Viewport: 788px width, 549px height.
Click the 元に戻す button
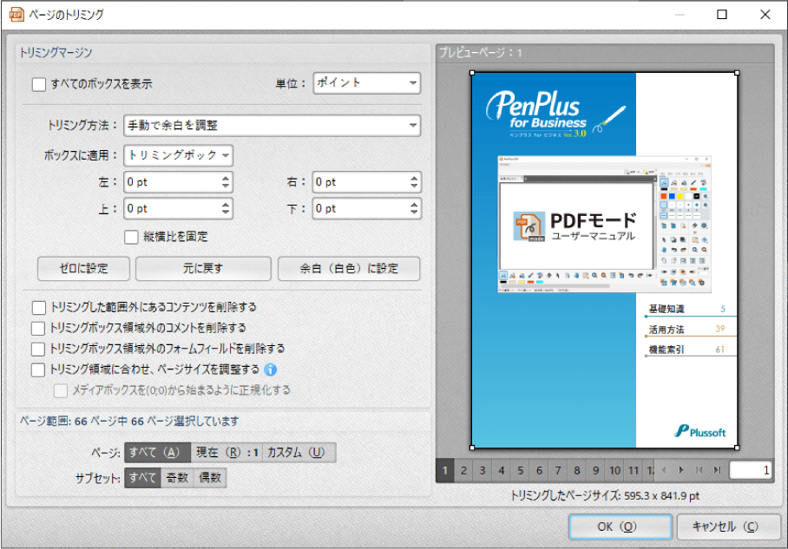[x=203, y=269]
